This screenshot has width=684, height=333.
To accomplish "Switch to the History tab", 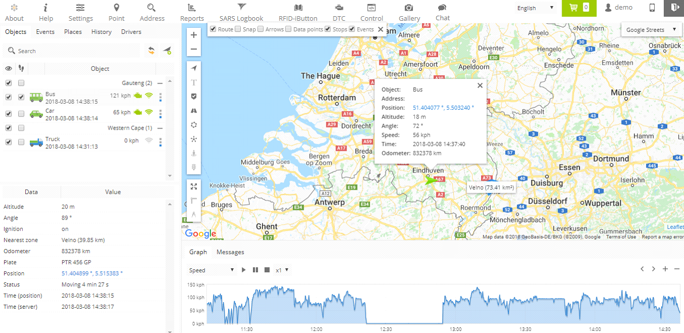I will click(101, 32).
